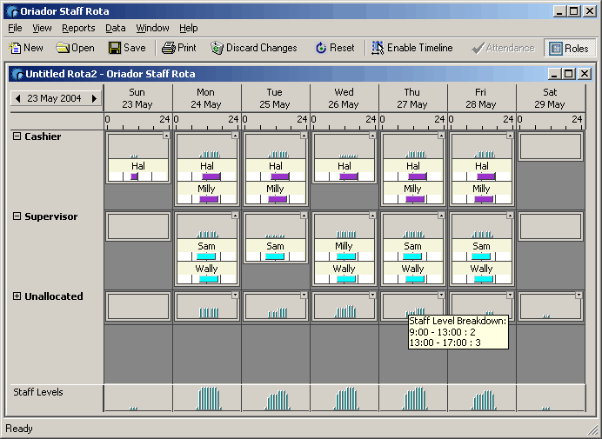Screen dimensions: 602x439
Task: Collapse Cashier cell for Sunday 23 May
Action: click(166, 135)
